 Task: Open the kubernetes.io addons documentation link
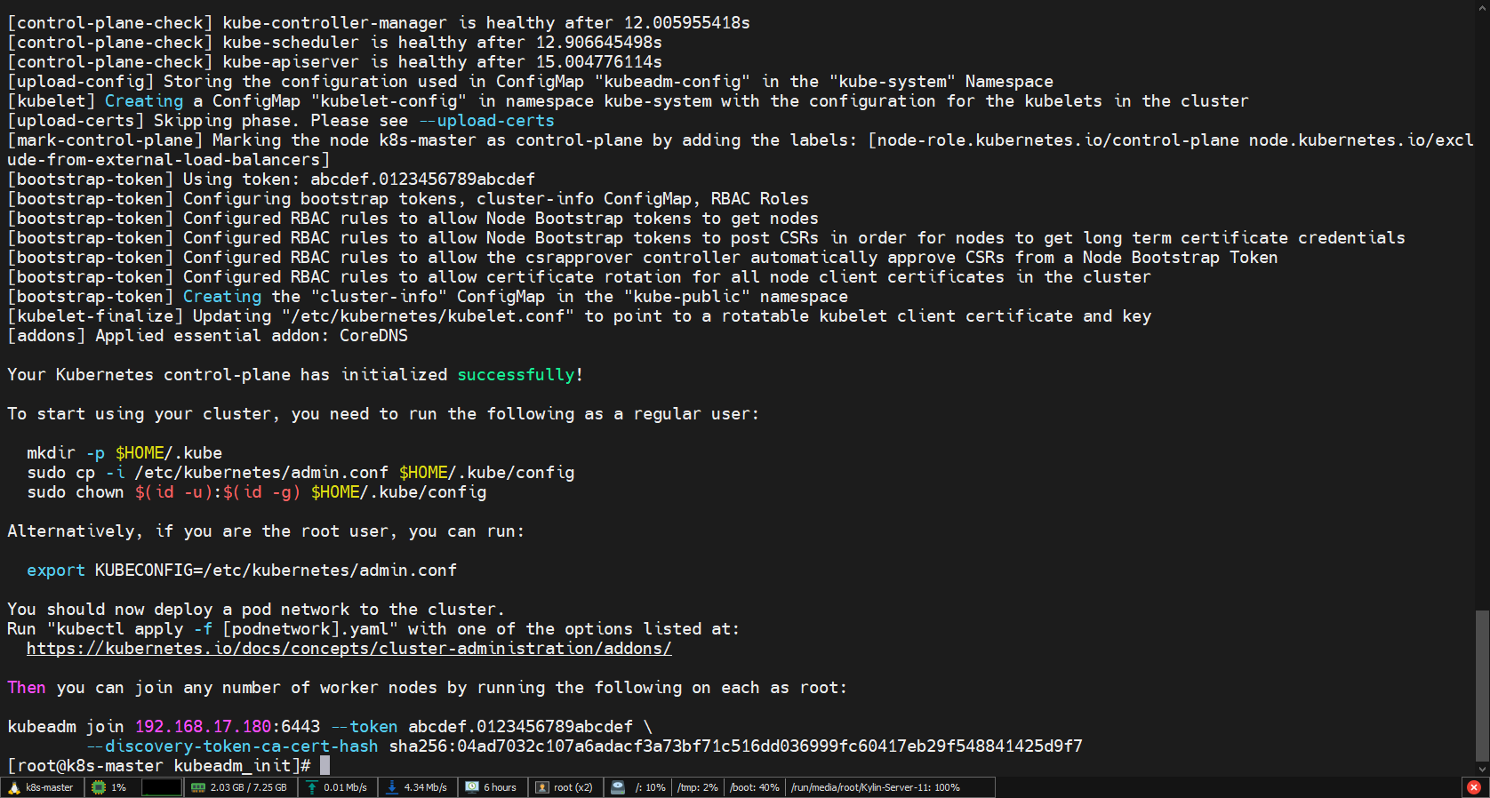348,649
